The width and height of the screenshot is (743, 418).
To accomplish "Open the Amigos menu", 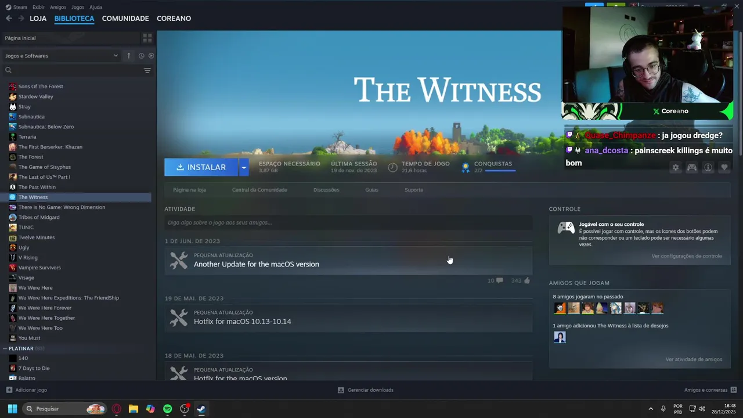I will (x=58, y=7).
